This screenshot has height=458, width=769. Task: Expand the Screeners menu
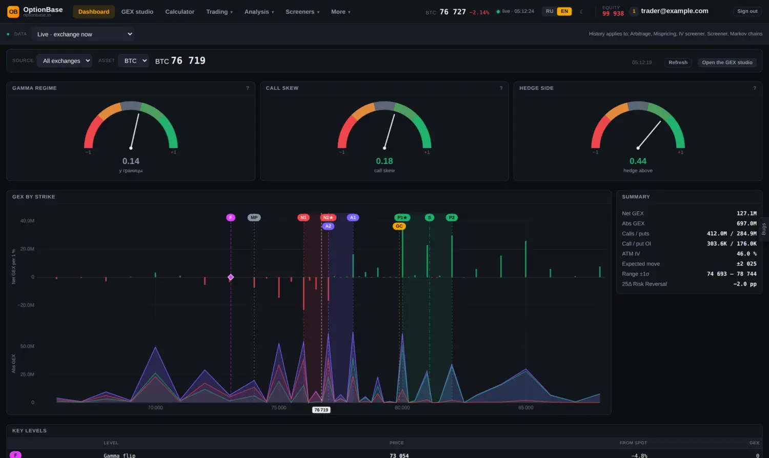point(302,12)
